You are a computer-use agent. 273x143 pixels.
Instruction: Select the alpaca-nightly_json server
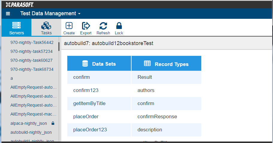point(28,123)
